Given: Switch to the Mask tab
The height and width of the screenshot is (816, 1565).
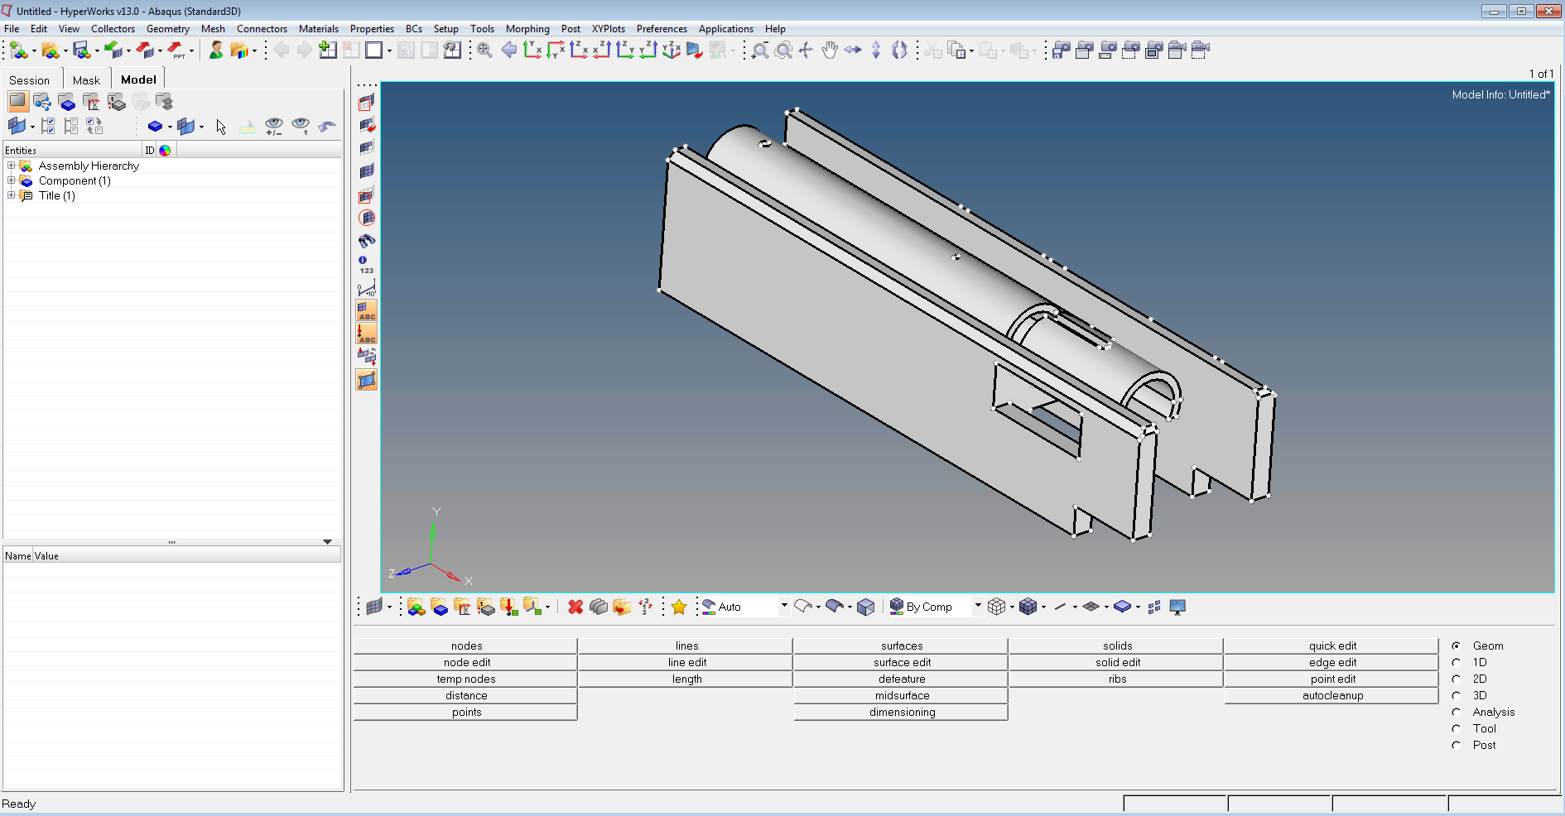Looking at the screenshot, I should tap(86, 80).
